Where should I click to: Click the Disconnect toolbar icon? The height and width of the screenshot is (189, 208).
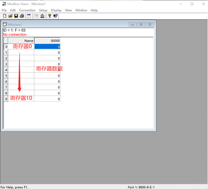pos(42,16)
